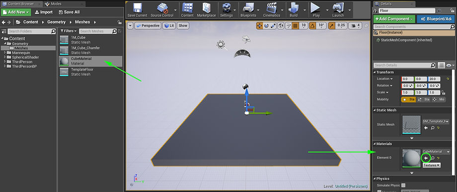Click Search Details input field

click(404, 65)
